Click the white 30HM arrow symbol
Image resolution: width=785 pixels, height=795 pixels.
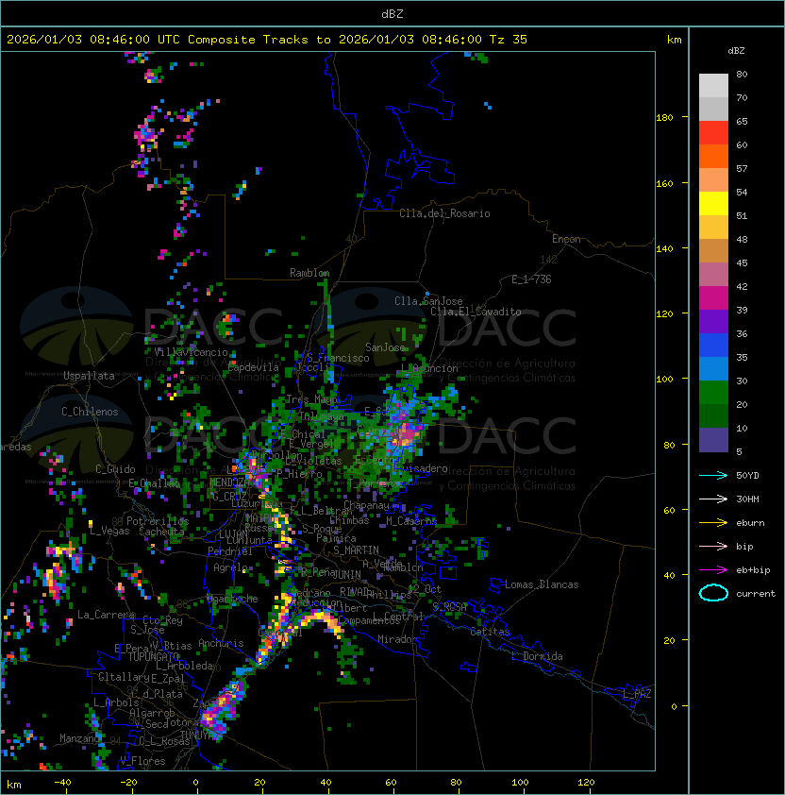[713, 499]
